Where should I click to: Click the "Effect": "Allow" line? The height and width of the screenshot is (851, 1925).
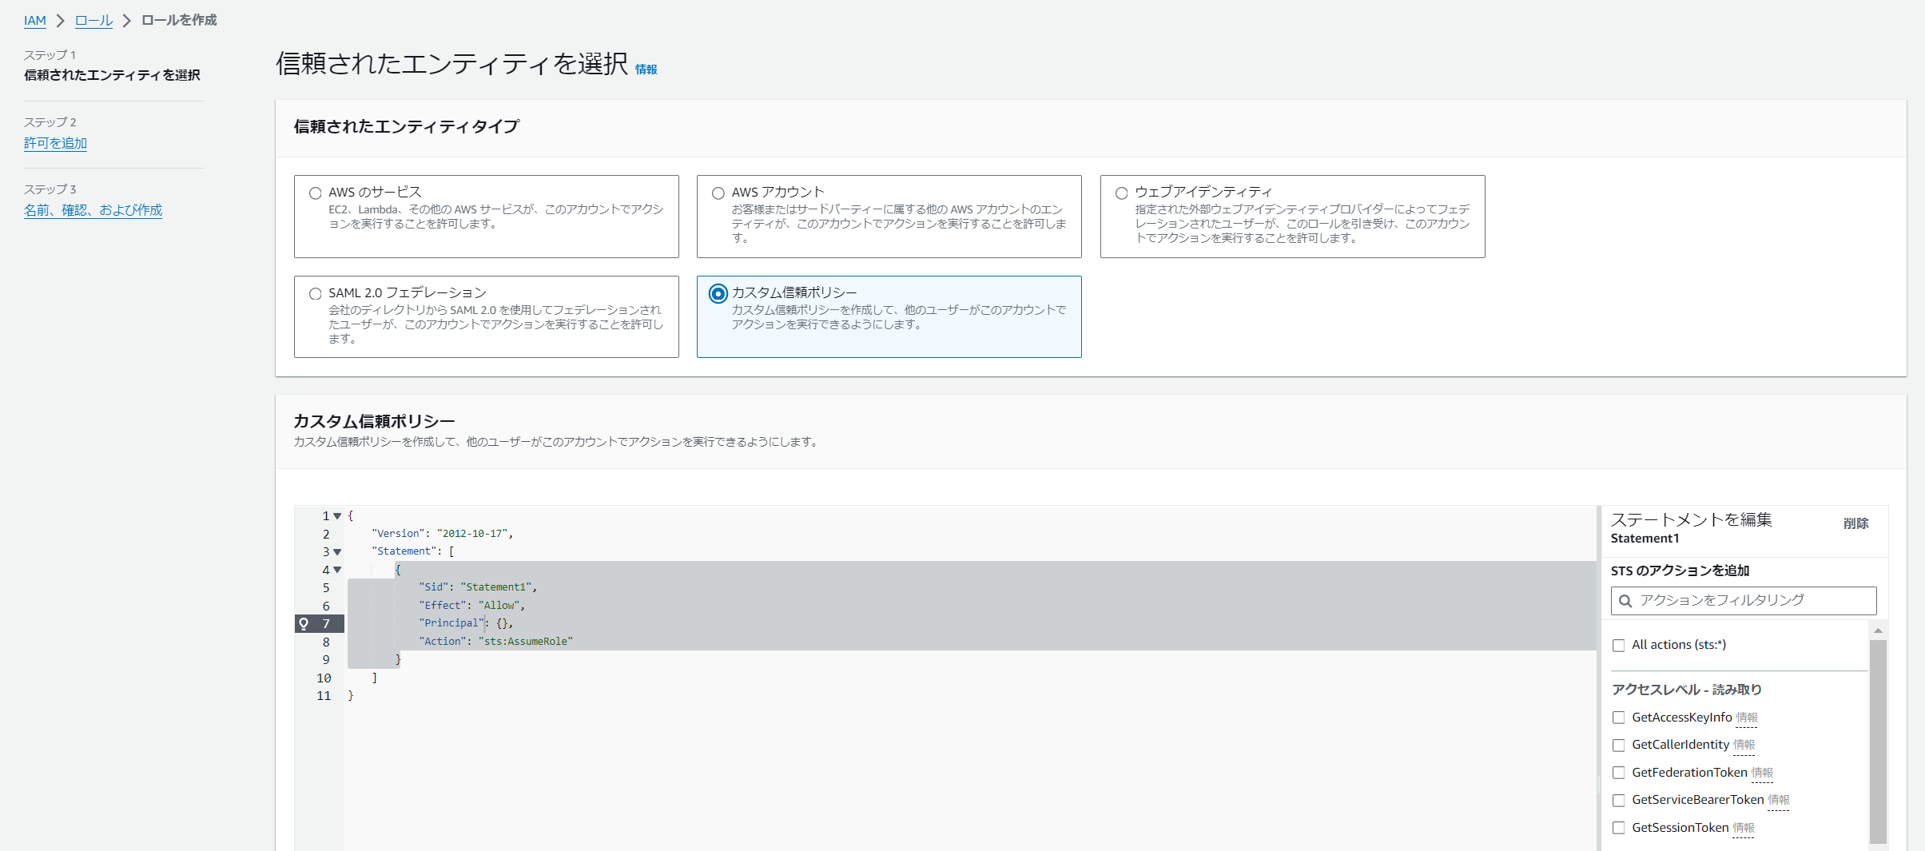[471, 606]
